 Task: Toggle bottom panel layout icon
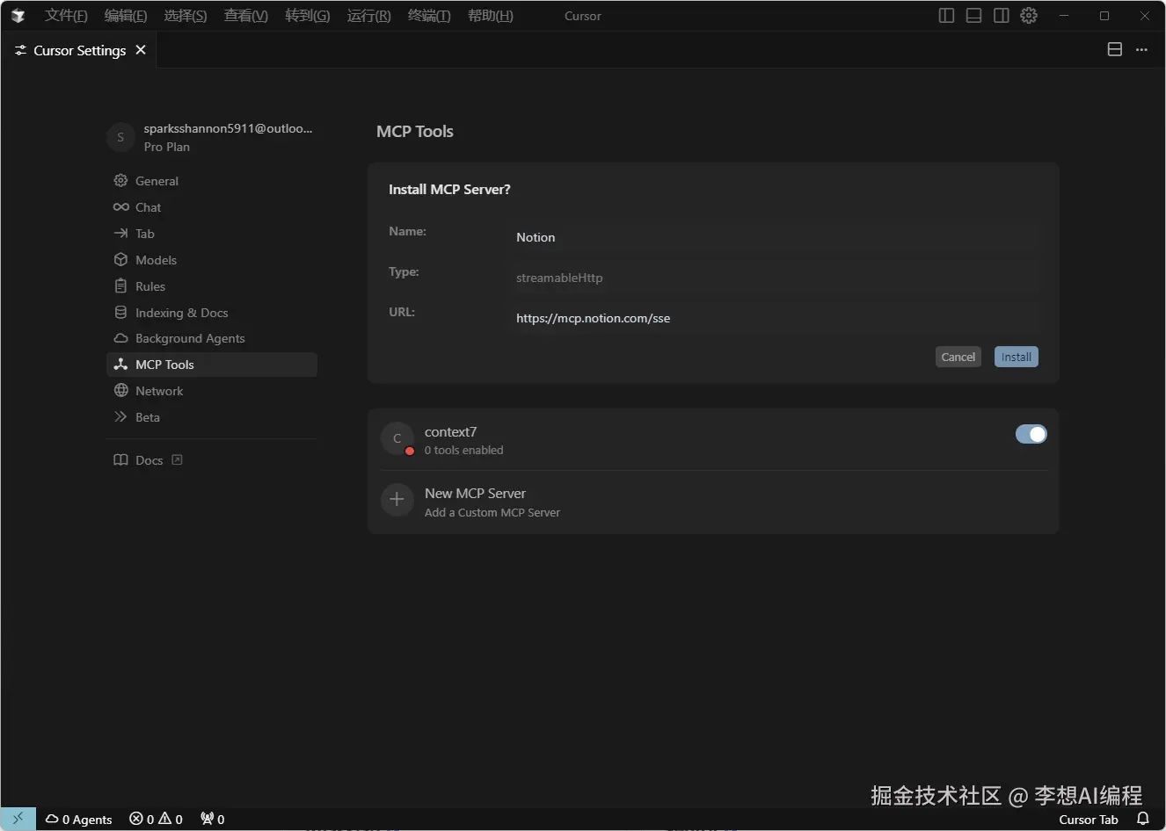click(973, 16)
